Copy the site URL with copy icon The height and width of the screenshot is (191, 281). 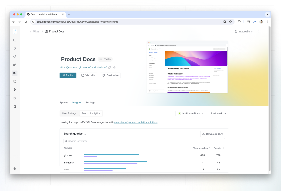coord(110,67)
